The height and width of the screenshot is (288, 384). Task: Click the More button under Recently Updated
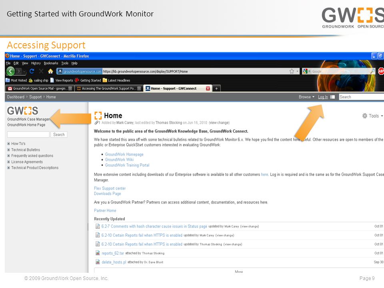(x=239, y=271)
